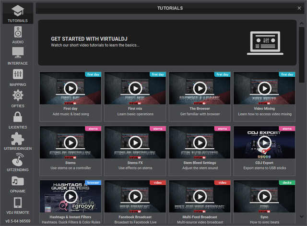Viewport: 307px width, 226px height.
Task: Play the First day tutorial video
Action: click(71, 88)
